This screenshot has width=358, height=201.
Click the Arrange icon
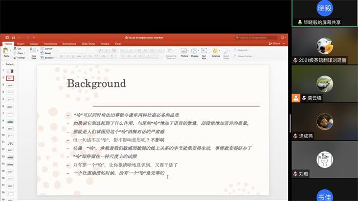pos(215,51)
